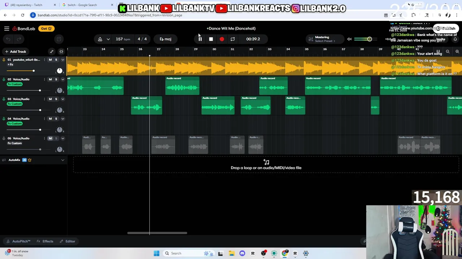Click track 04 pan knob
Screen dimensions: 462x259
tap(60, 130)
